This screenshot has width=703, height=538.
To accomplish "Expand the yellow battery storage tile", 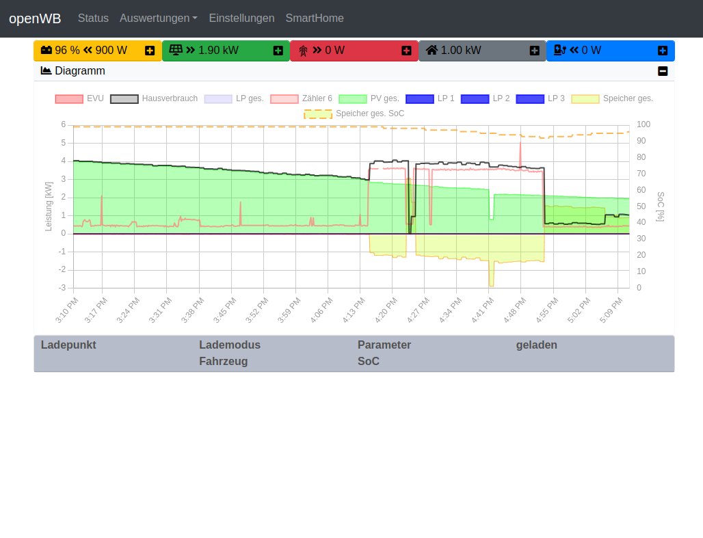I will click(x=150, y=51).
